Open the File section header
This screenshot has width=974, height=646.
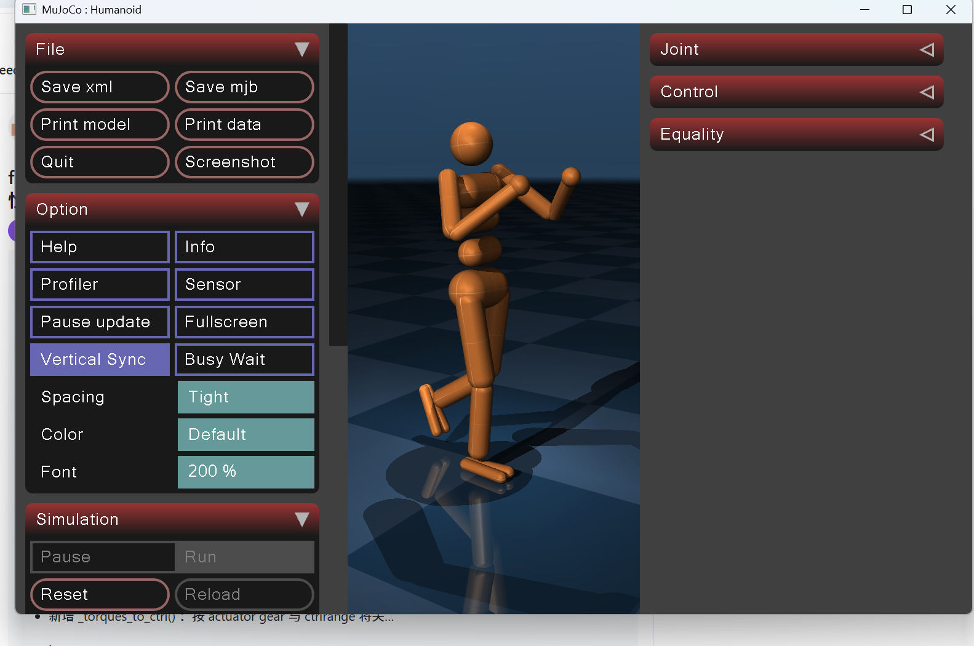point(172,49)
